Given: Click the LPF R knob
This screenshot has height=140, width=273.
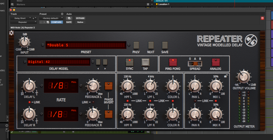Looking at the screenshot, I should 150,115.
